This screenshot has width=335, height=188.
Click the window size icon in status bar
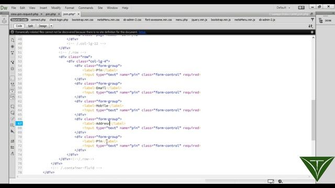pos(271,181)
